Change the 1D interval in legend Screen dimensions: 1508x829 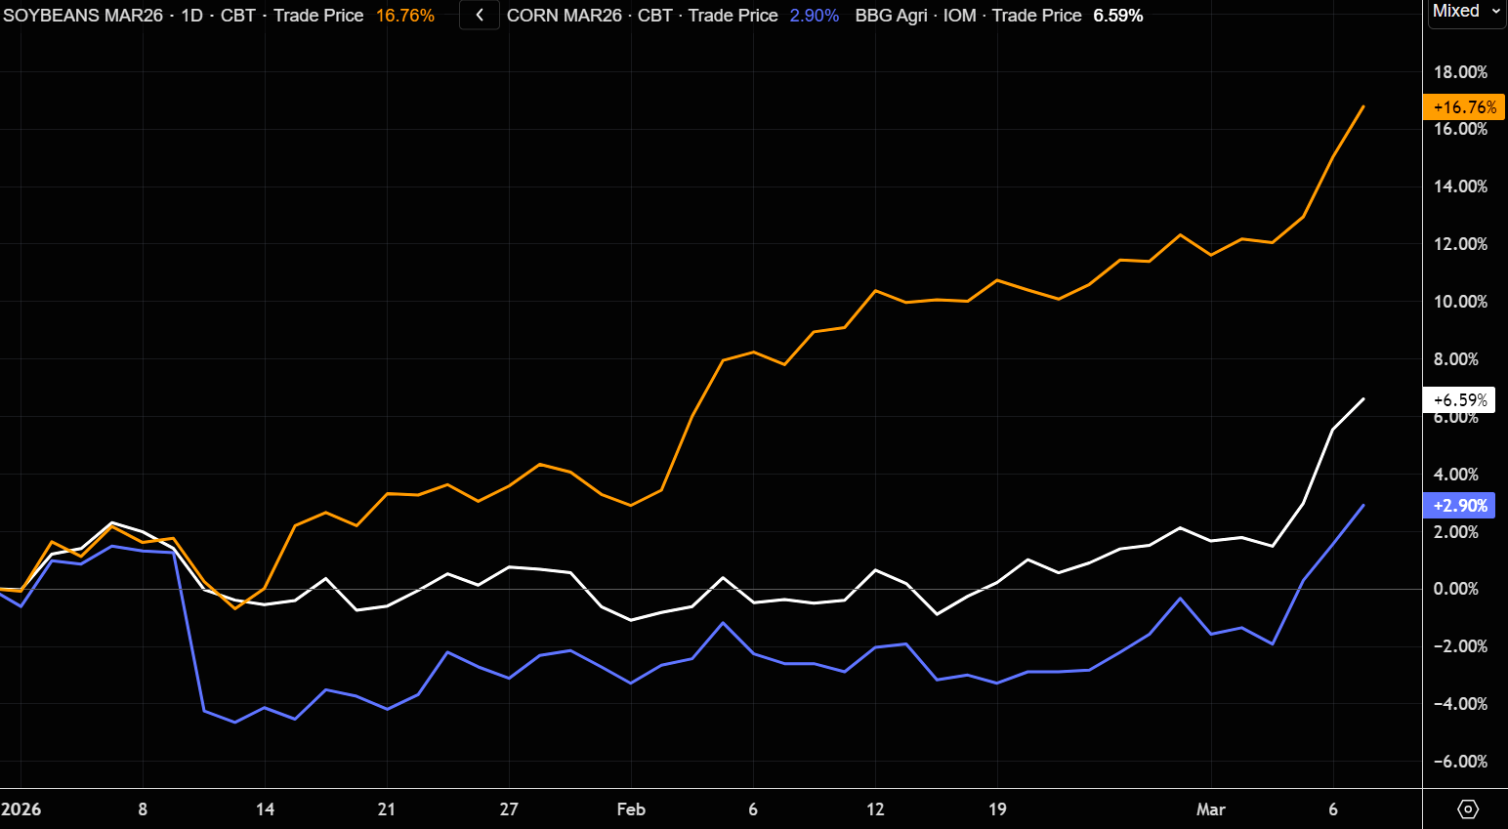(x=191, y=16)
